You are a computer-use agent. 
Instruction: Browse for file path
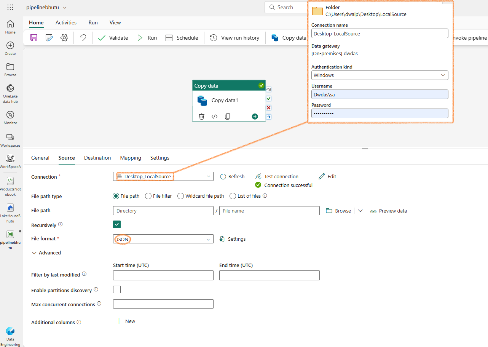coord(339,211)
